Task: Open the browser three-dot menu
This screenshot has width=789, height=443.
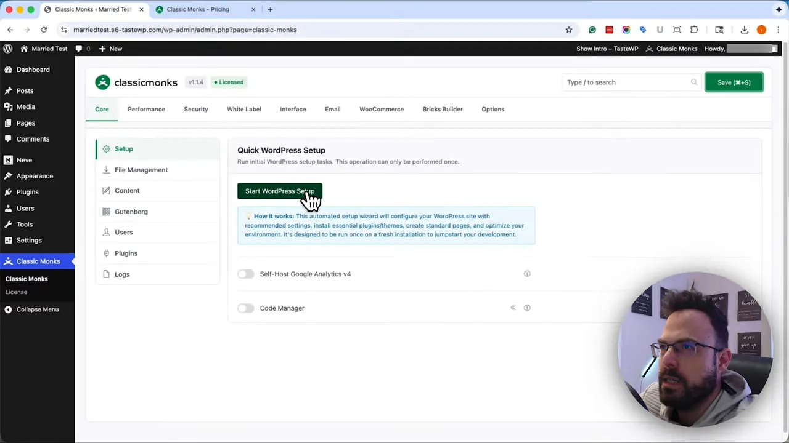Action: pos(779,30)
